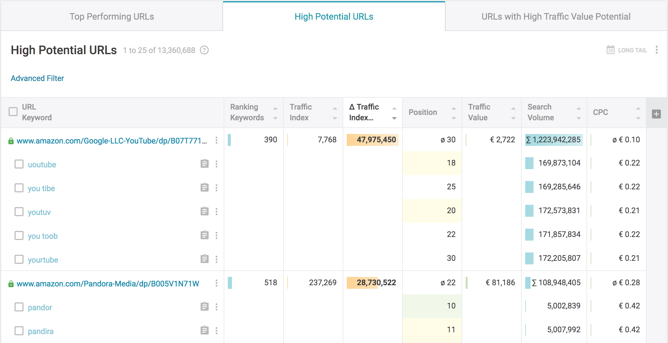Check the pandor keyword checkbox

(19, 307)
